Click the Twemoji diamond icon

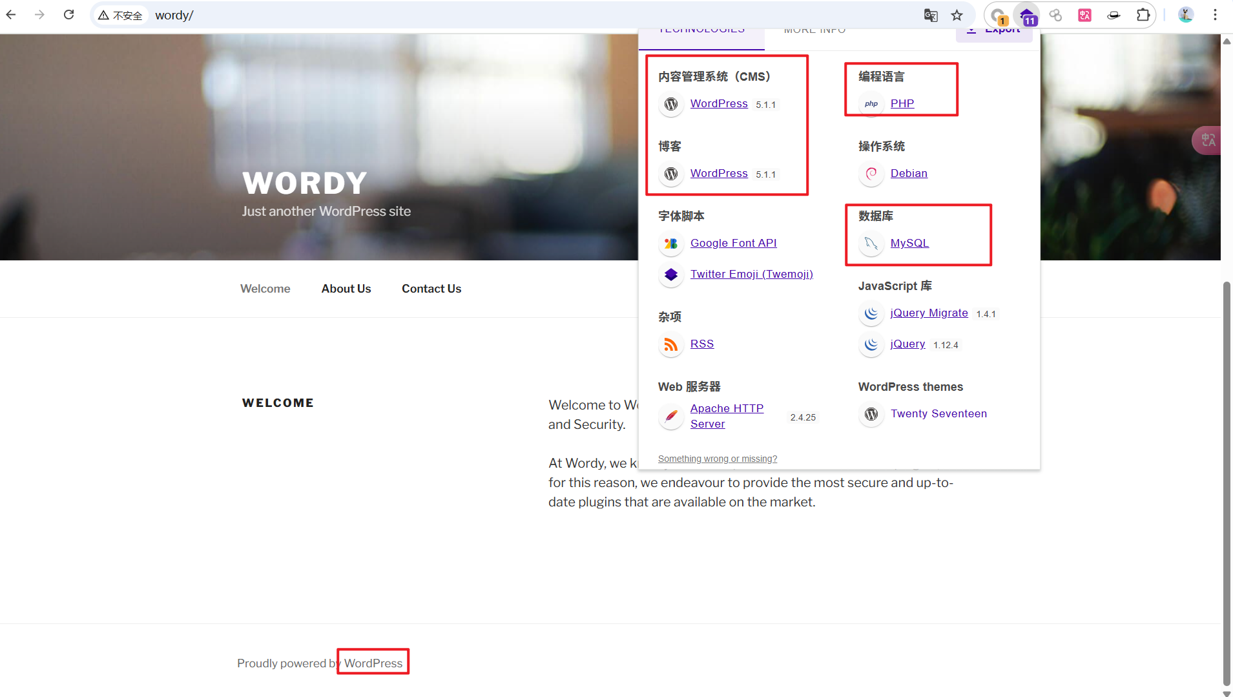point(671,275)
